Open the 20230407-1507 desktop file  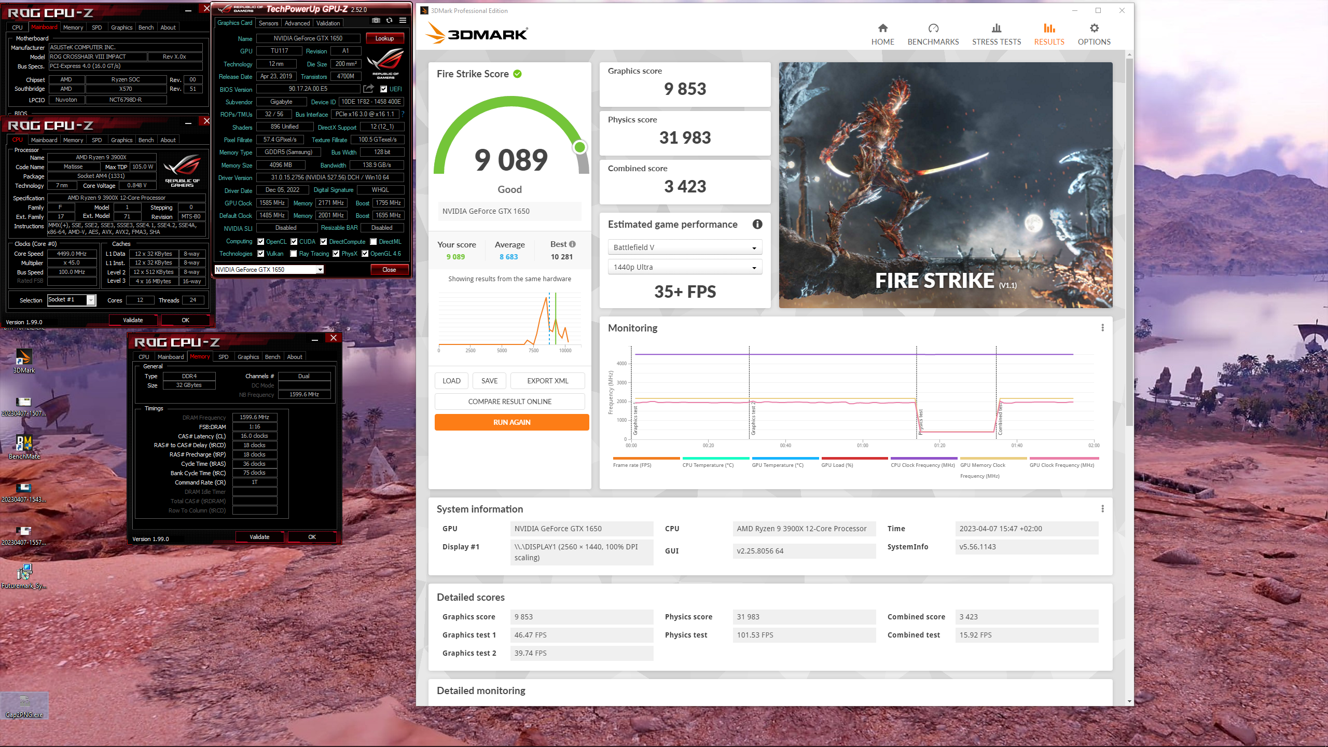tap(24, 406)
